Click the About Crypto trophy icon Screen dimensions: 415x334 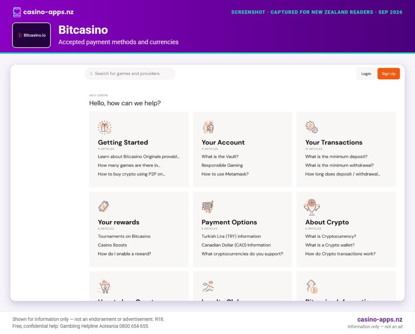tap(312, 207)
